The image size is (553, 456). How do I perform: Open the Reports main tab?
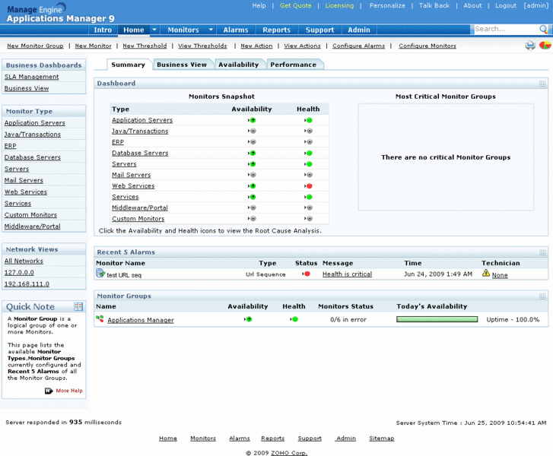tap(277, 30)
